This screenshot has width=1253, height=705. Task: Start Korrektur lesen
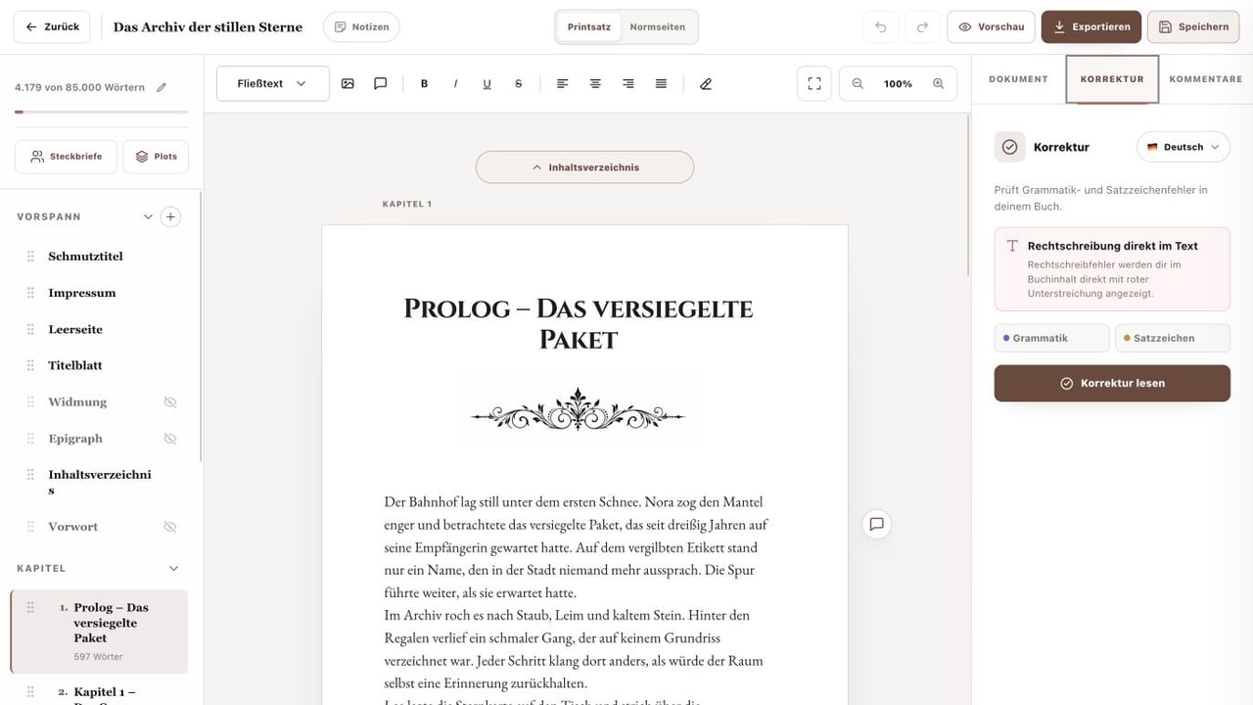point(1112,384)
